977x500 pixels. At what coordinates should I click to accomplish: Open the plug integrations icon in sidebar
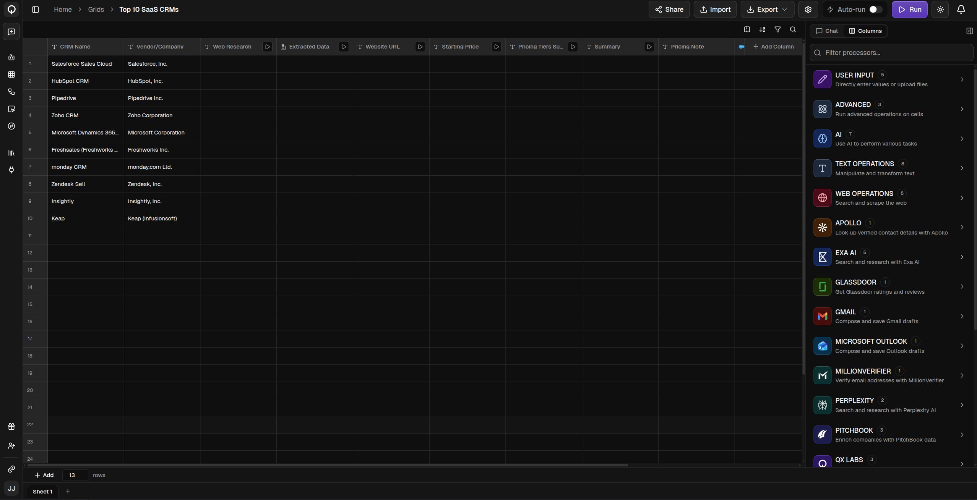click(x=11, y=170)
